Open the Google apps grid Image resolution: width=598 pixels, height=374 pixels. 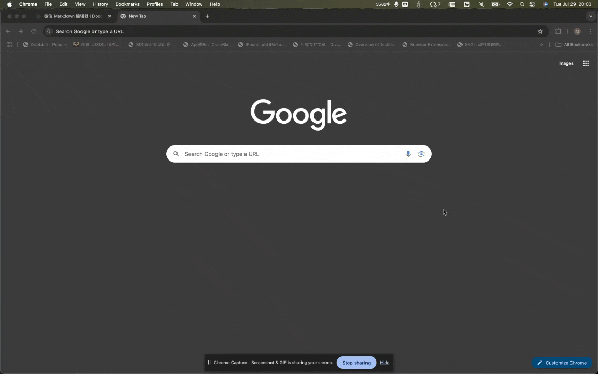pyautogui.click(x=586, y=63)
